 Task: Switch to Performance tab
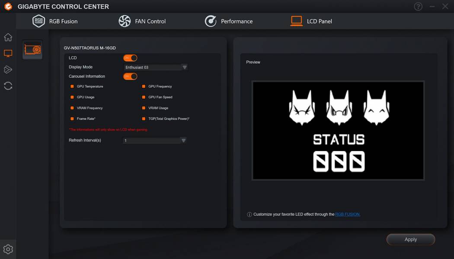[x=229, y=21]
